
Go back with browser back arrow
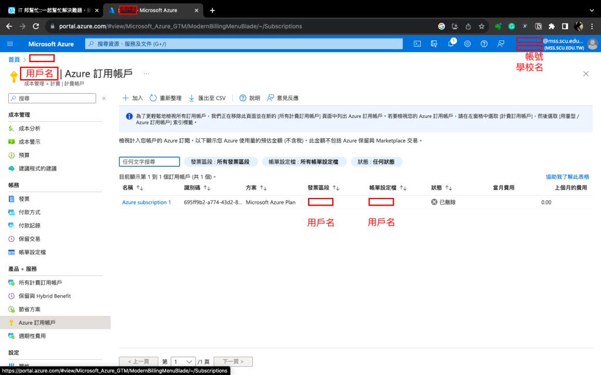[x=9, y=26]
